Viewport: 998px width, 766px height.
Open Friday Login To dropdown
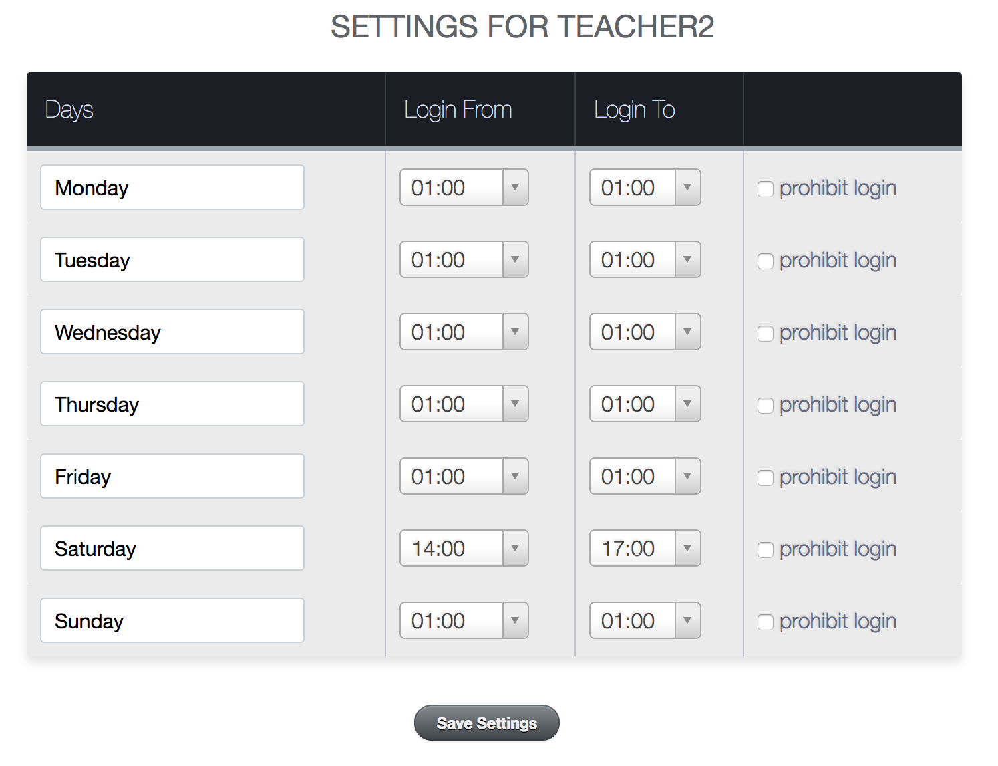tap(645, 477)
